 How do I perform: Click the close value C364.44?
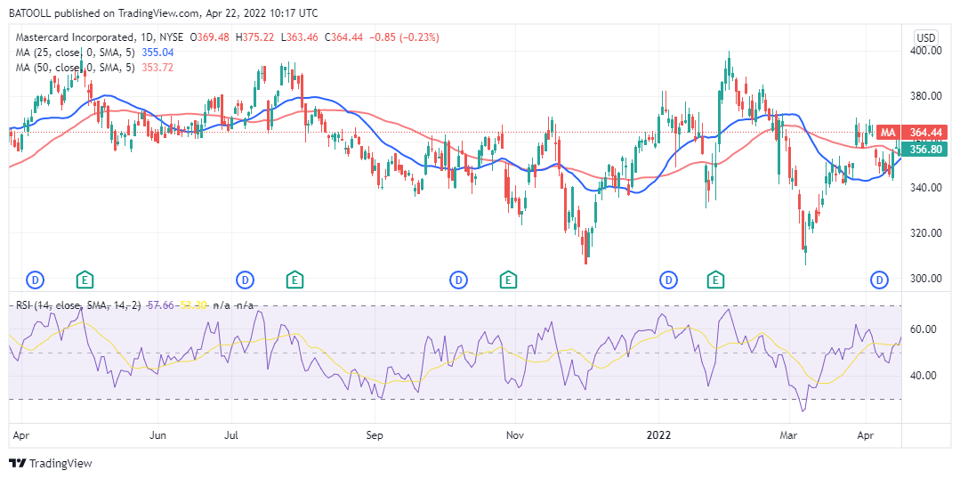[343, 37]
